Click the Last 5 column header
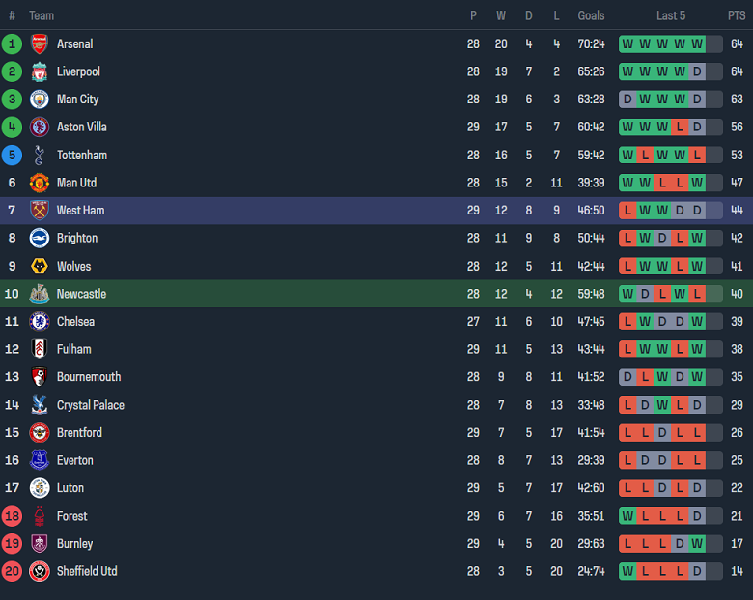 click(671, 15)
